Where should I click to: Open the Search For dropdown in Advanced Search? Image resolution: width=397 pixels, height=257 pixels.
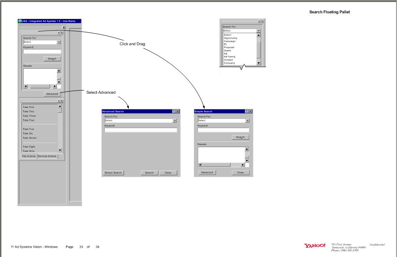(x=175, y=120)
